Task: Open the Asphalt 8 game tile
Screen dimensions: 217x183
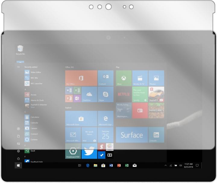Action: pos(156,95)
